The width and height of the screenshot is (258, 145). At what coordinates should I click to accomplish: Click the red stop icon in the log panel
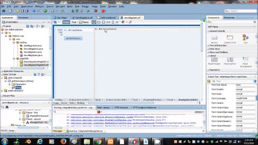[x=98, y=112]
